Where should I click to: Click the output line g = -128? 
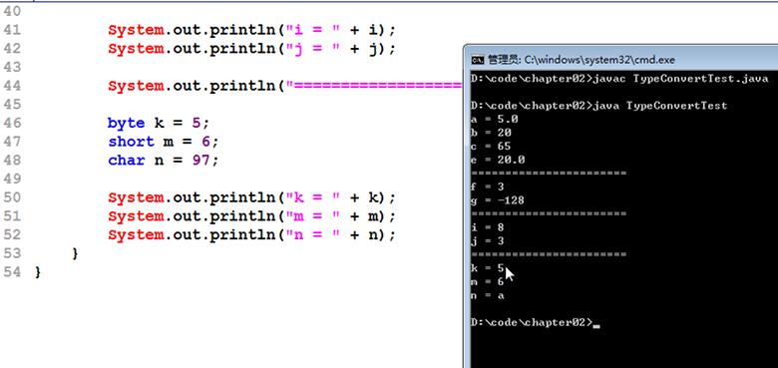tap(498, 200)
